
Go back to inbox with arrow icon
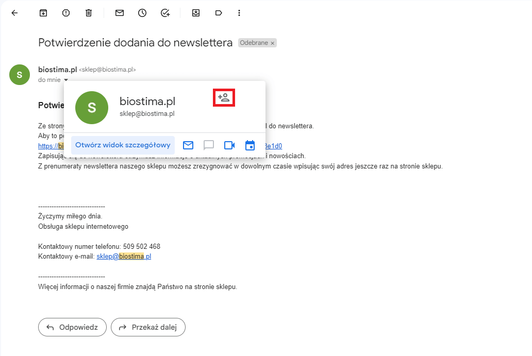14,13
